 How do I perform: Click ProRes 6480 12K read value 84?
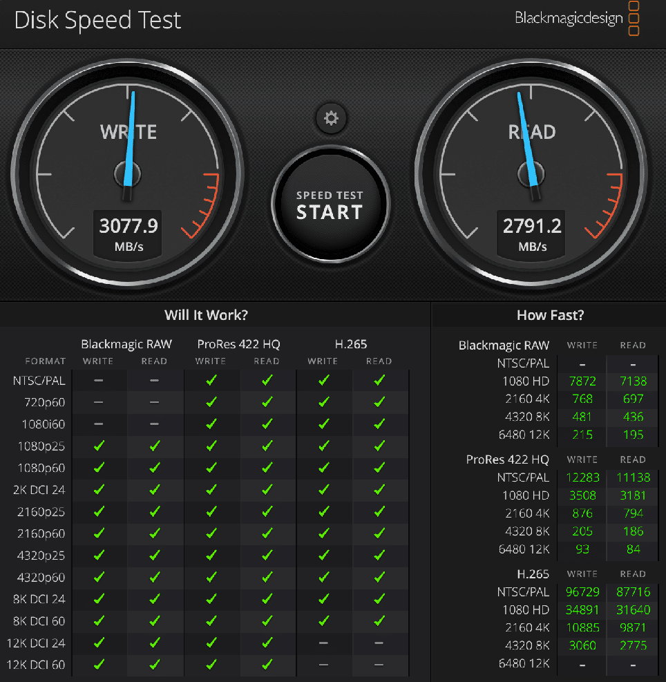coord(633,549)
